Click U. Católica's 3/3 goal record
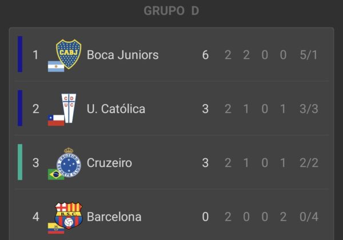This screenshot has height=240, width=343. pyautogui.click(x=308, y=109)
